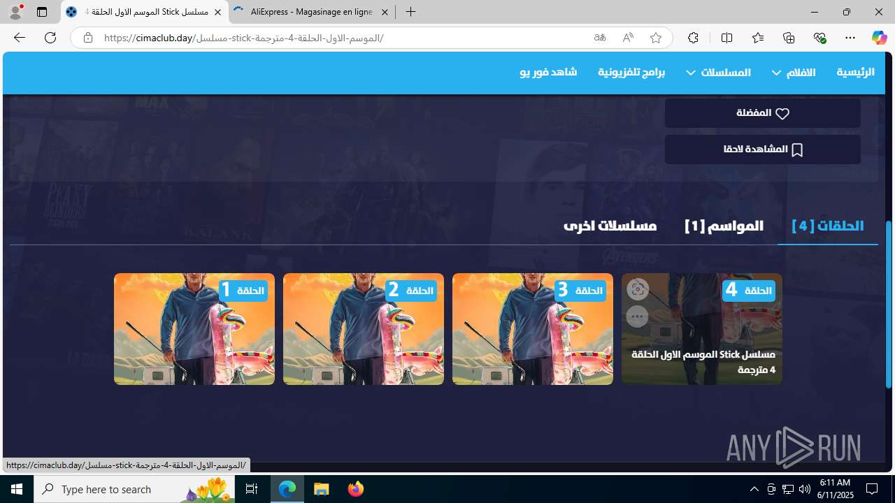Open episode 4 title link
The image size is (895, 503).
click(703, 362)
